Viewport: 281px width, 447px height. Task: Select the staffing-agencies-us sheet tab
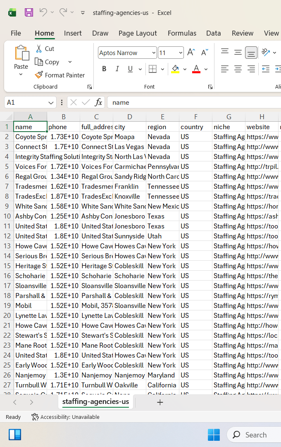tap(95, 401)
